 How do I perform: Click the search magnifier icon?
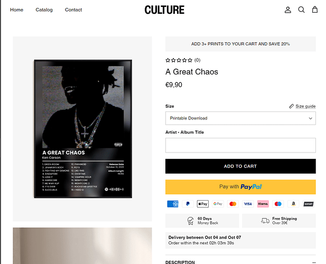click(x=301, y=10)
